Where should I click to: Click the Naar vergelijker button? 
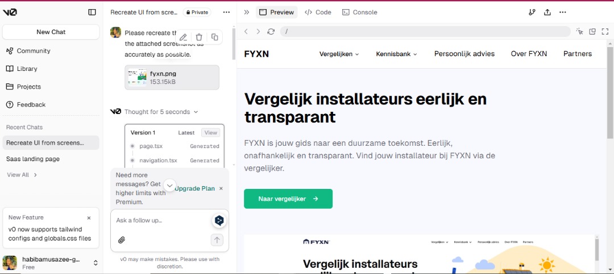tap(288, 199)
